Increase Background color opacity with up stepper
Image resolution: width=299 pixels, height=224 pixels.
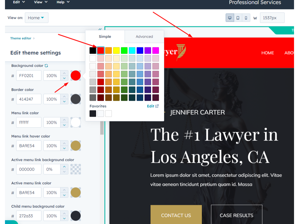coord(64,73)
